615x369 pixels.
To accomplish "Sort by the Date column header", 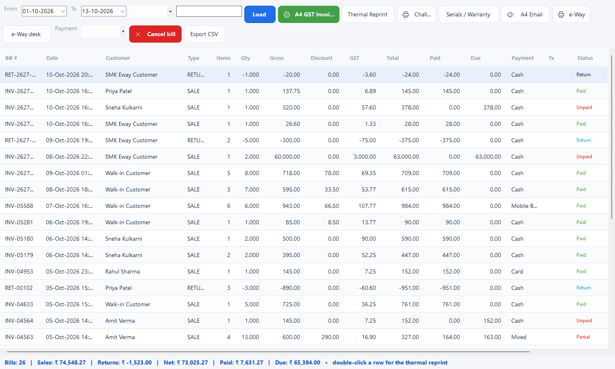I will (x=52, y=58).
